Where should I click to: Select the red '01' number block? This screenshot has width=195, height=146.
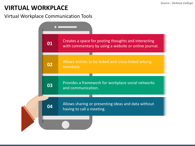(x=50, y=43)
